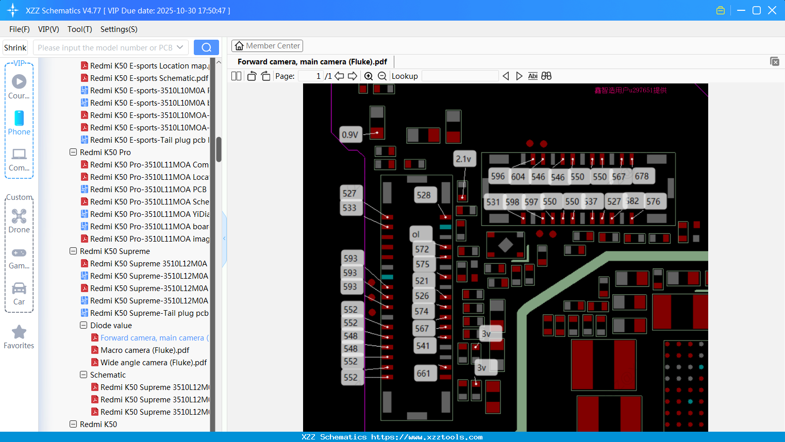
Task: Collapse the Diode value folder
Action: (83, 326)
